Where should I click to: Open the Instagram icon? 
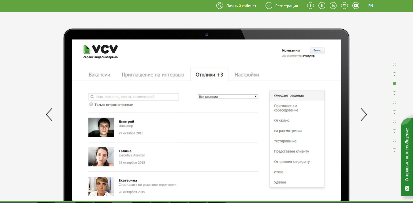[344, 6]
